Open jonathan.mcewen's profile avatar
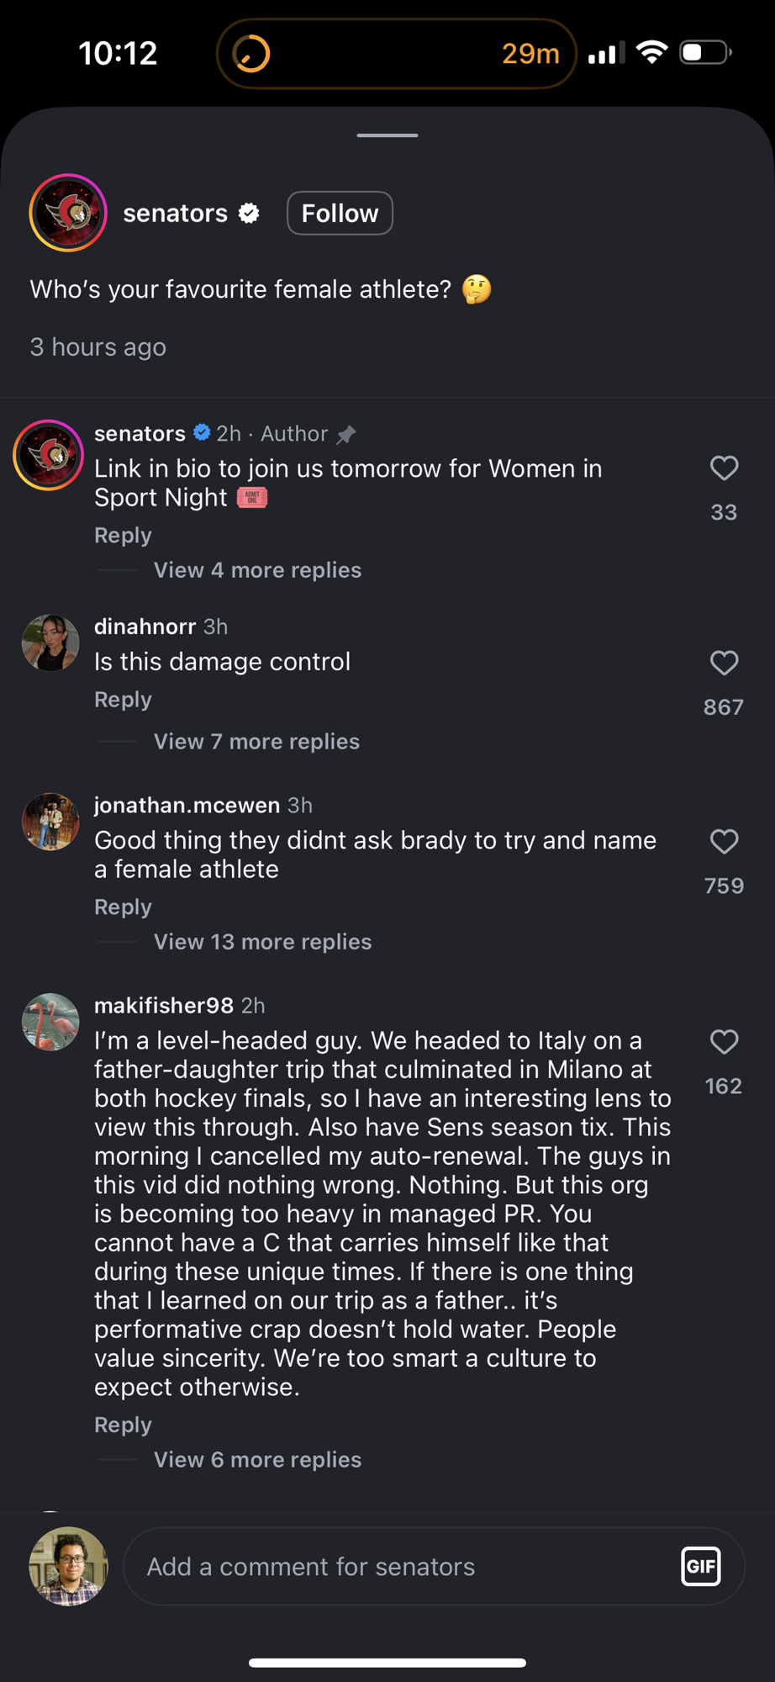775x1682 pixels. pos(50,822)
